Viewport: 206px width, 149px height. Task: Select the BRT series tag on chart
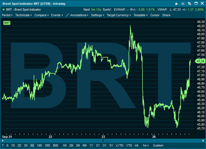pos(7,23)
